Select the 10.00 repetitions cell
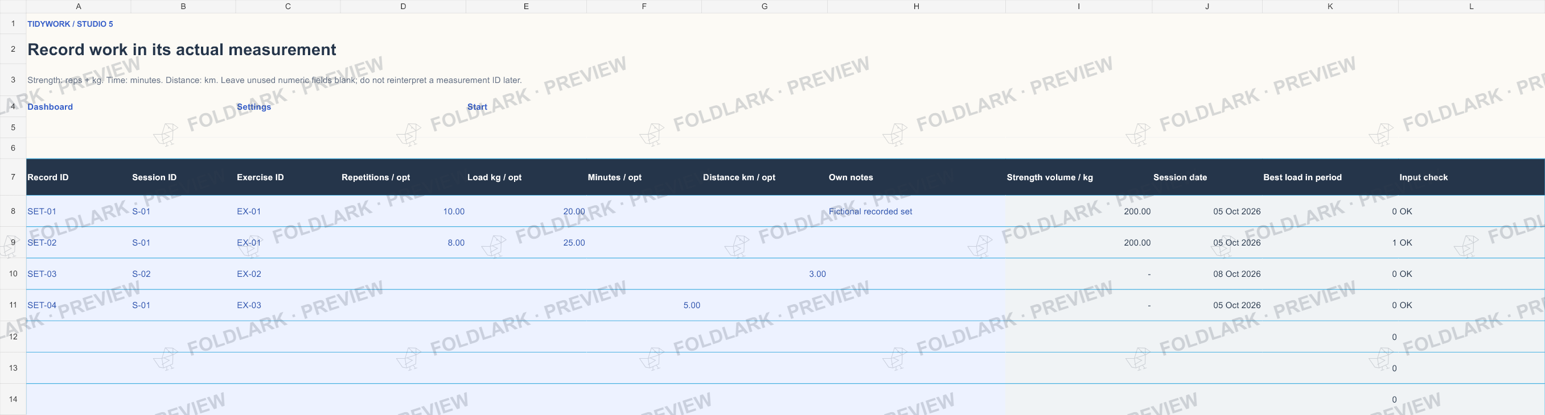 pyautogui.click(x=403, y=211)
